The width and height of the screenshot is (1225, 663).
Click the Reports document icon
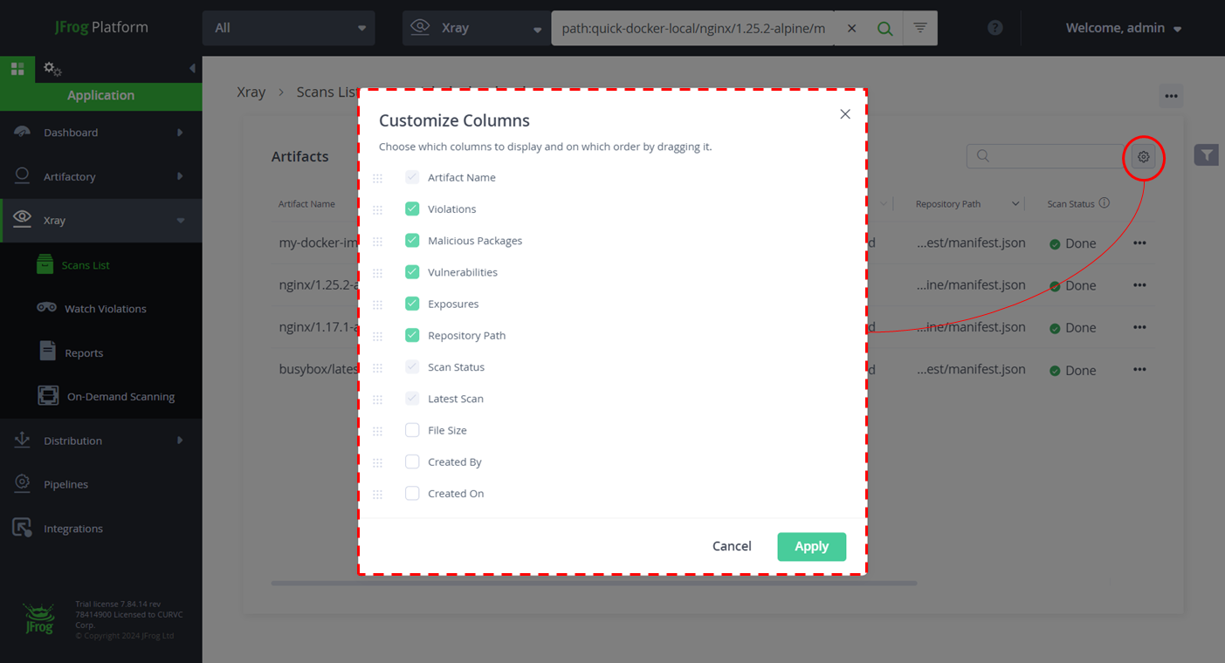(x=48, y=352)
